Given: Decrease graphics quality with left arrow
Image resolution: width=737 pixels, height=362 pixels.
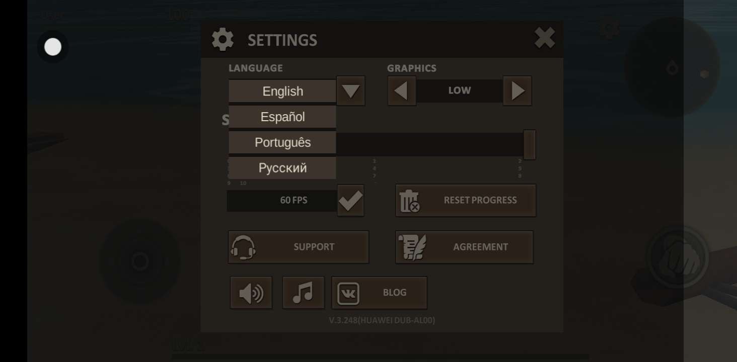Looking at the screenshot, I should (x=401, y=91).
